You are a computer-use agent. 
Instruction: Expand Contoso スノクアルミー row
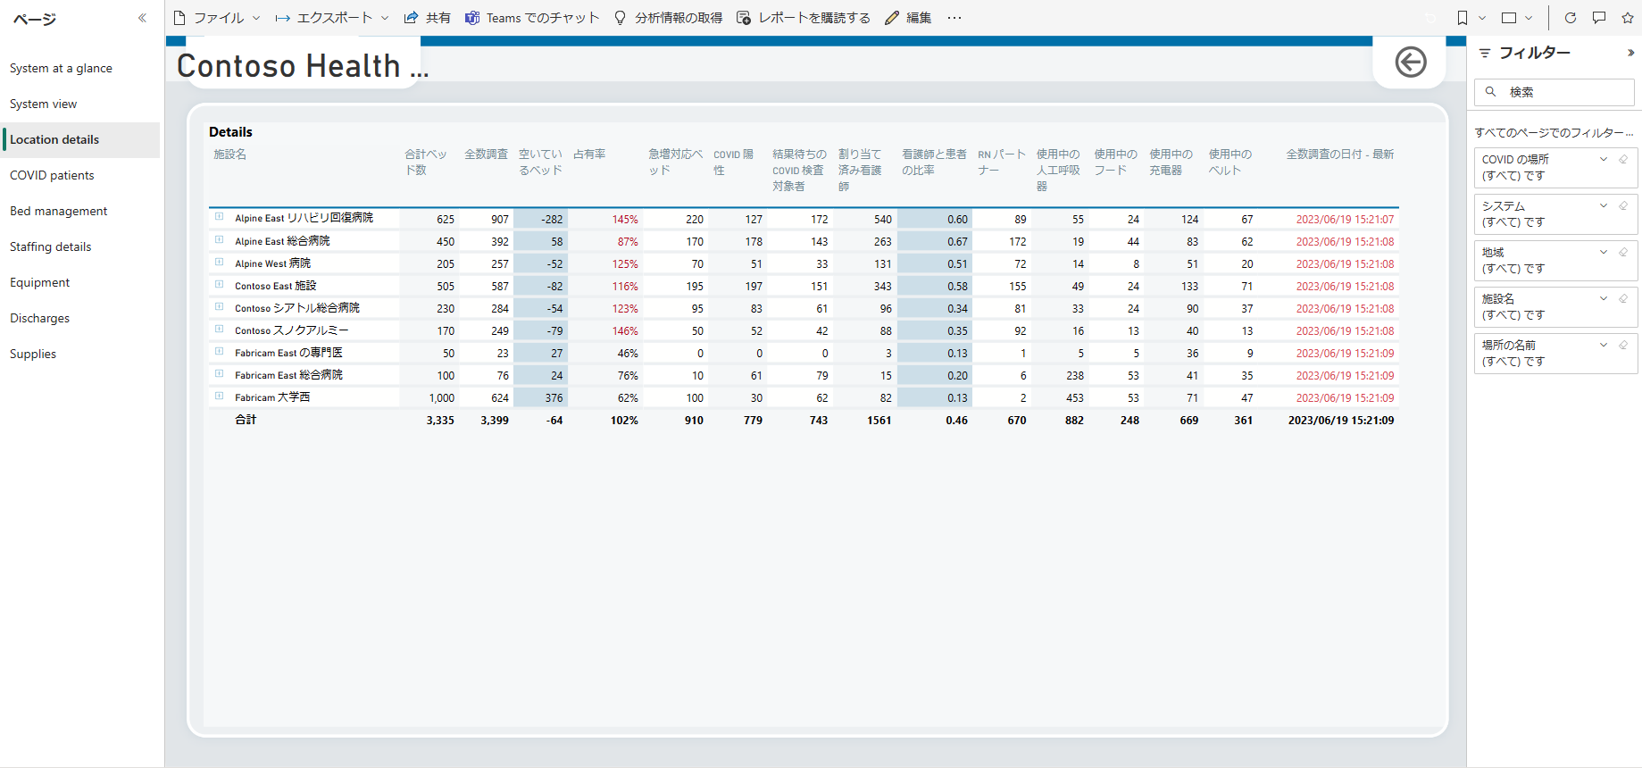pyautogui.click(x=219, y=329)
